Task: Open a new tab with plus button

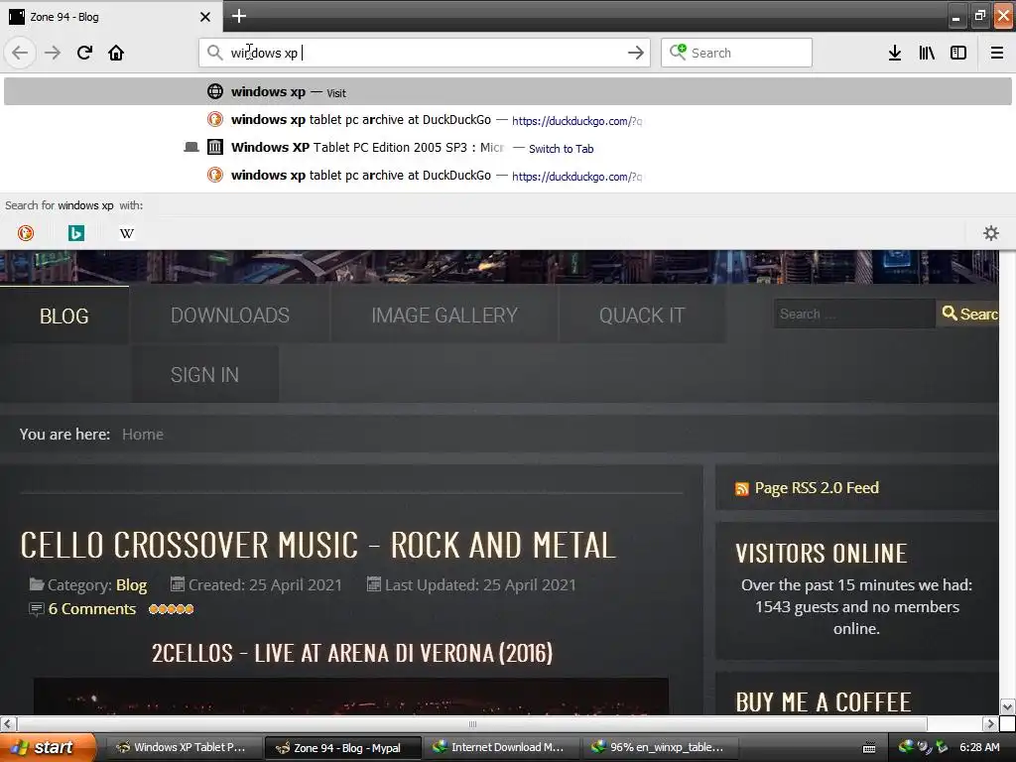Action: [x=238, y=16]
